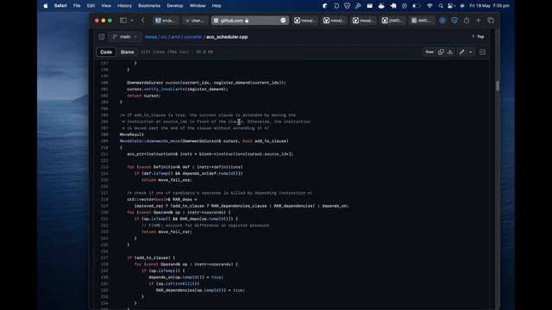Toggle the Safari sidebar
The height and width of the screenshot is (310, 552).
123,21
